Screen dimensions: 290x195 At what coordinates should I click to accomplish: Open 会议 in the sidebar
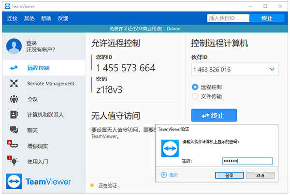point(44,99)
